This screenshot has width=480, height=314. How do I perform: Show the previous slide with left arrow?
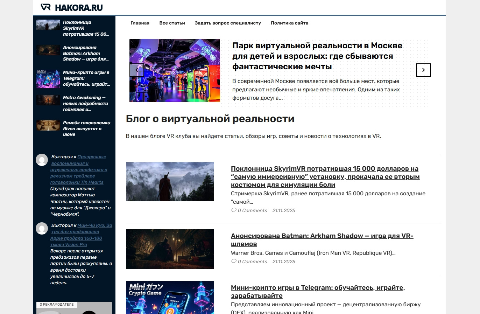click(x=137, y=70)
